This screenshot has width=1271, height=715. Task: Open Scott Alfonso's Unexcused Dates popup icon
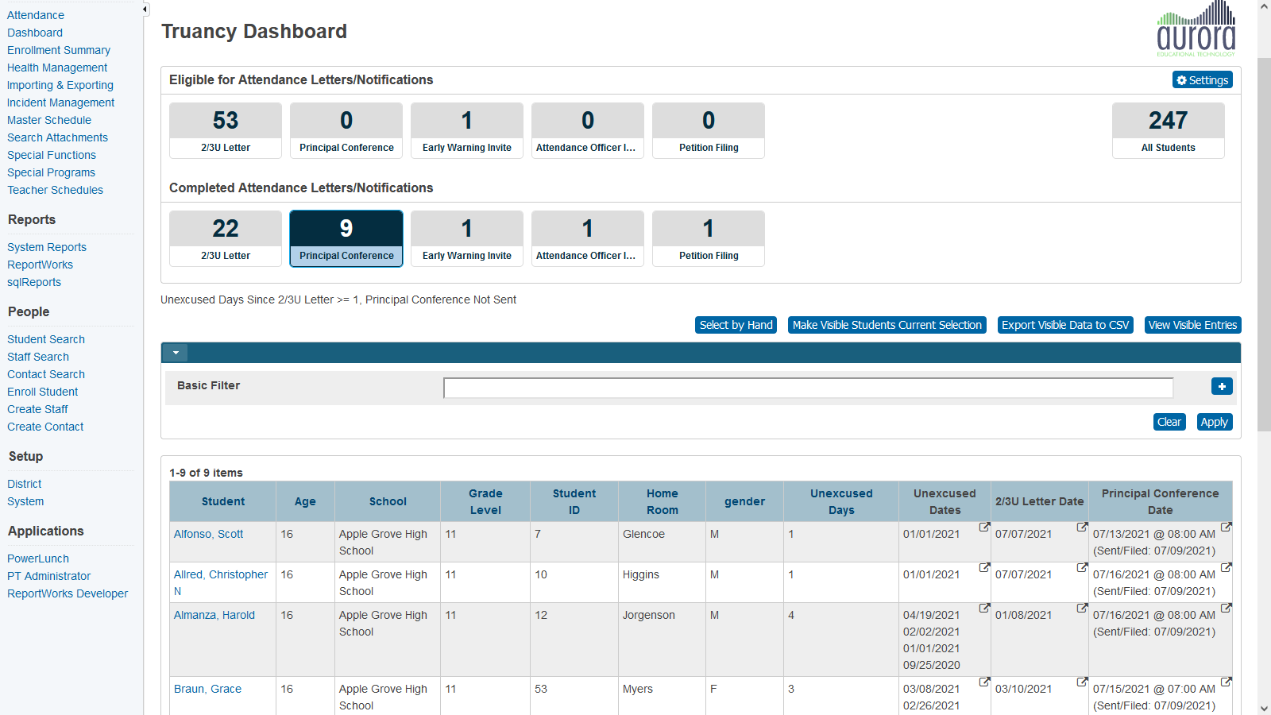point(984,527)
